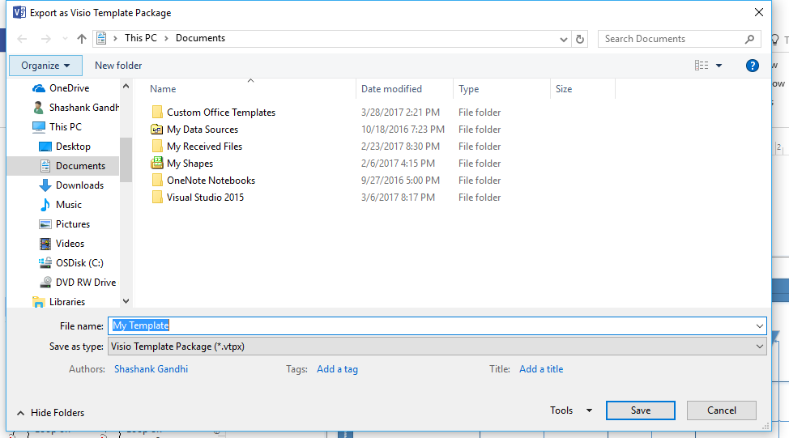Click Add a tag link
789x438 pixels.
(x=337, y=369)
